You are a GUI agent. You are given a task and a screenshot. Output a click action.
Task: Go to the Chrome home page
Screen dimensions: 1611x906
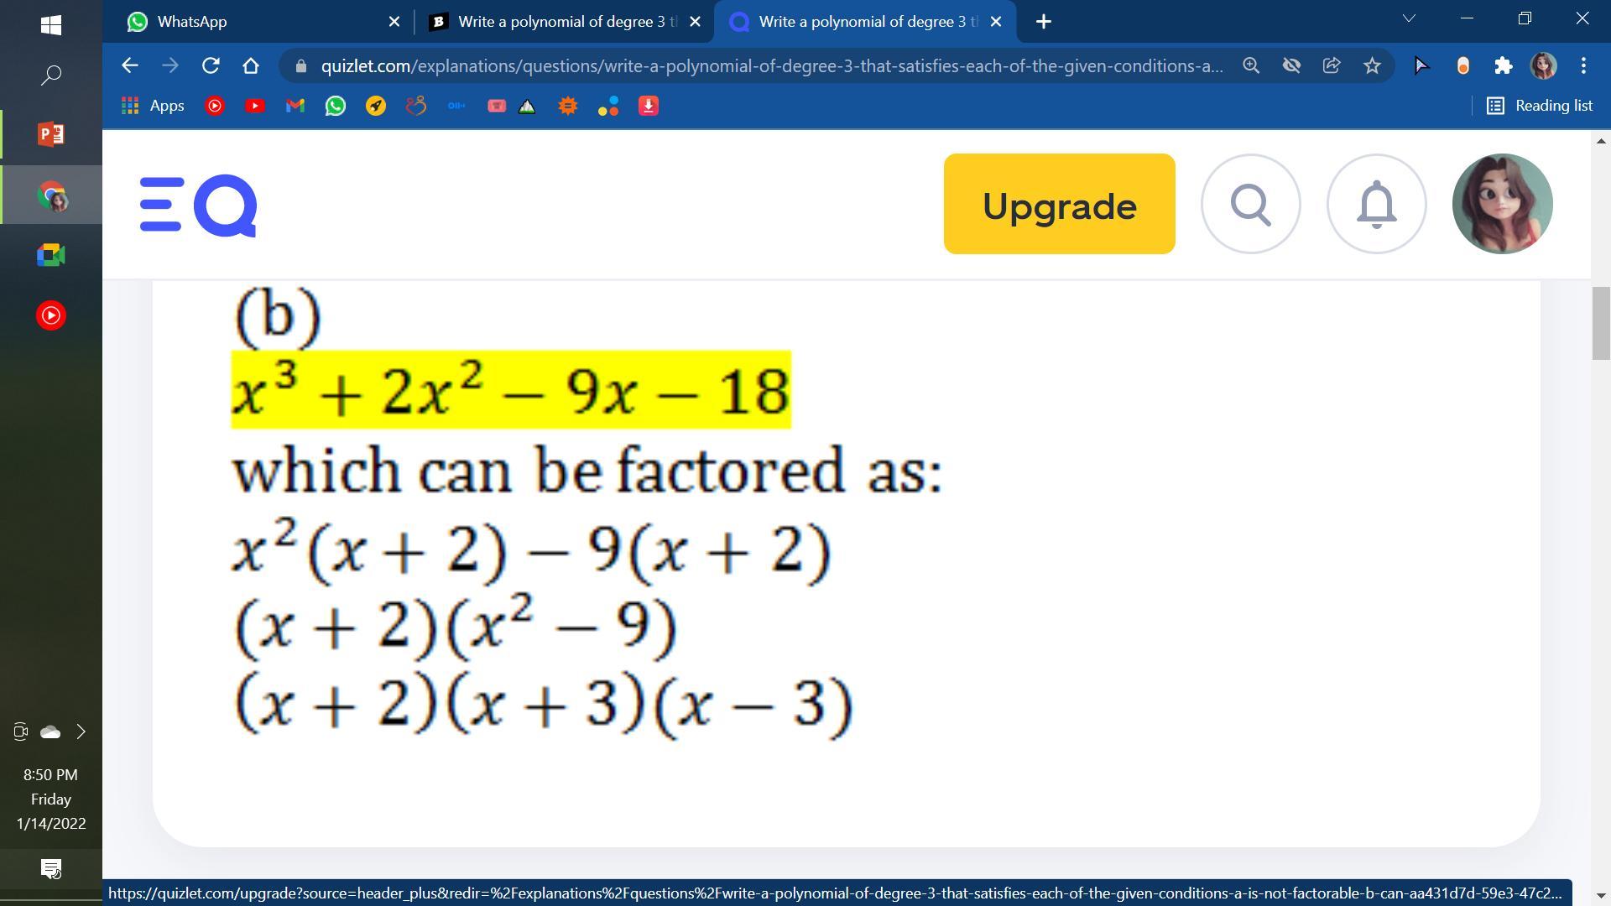coord(251,65)
